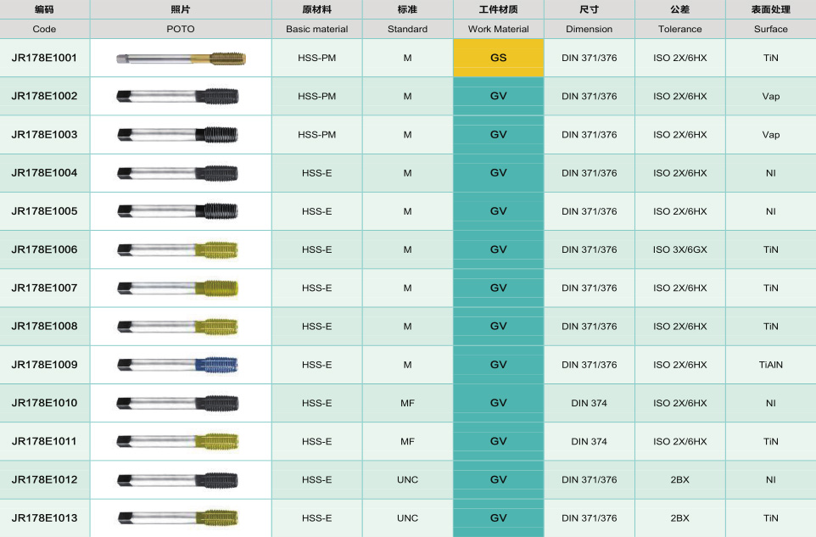Open the tap photo in row JR178E1006
Image resolution: width=816 pixels, height=537 pixels.
[x=178, y=249]
